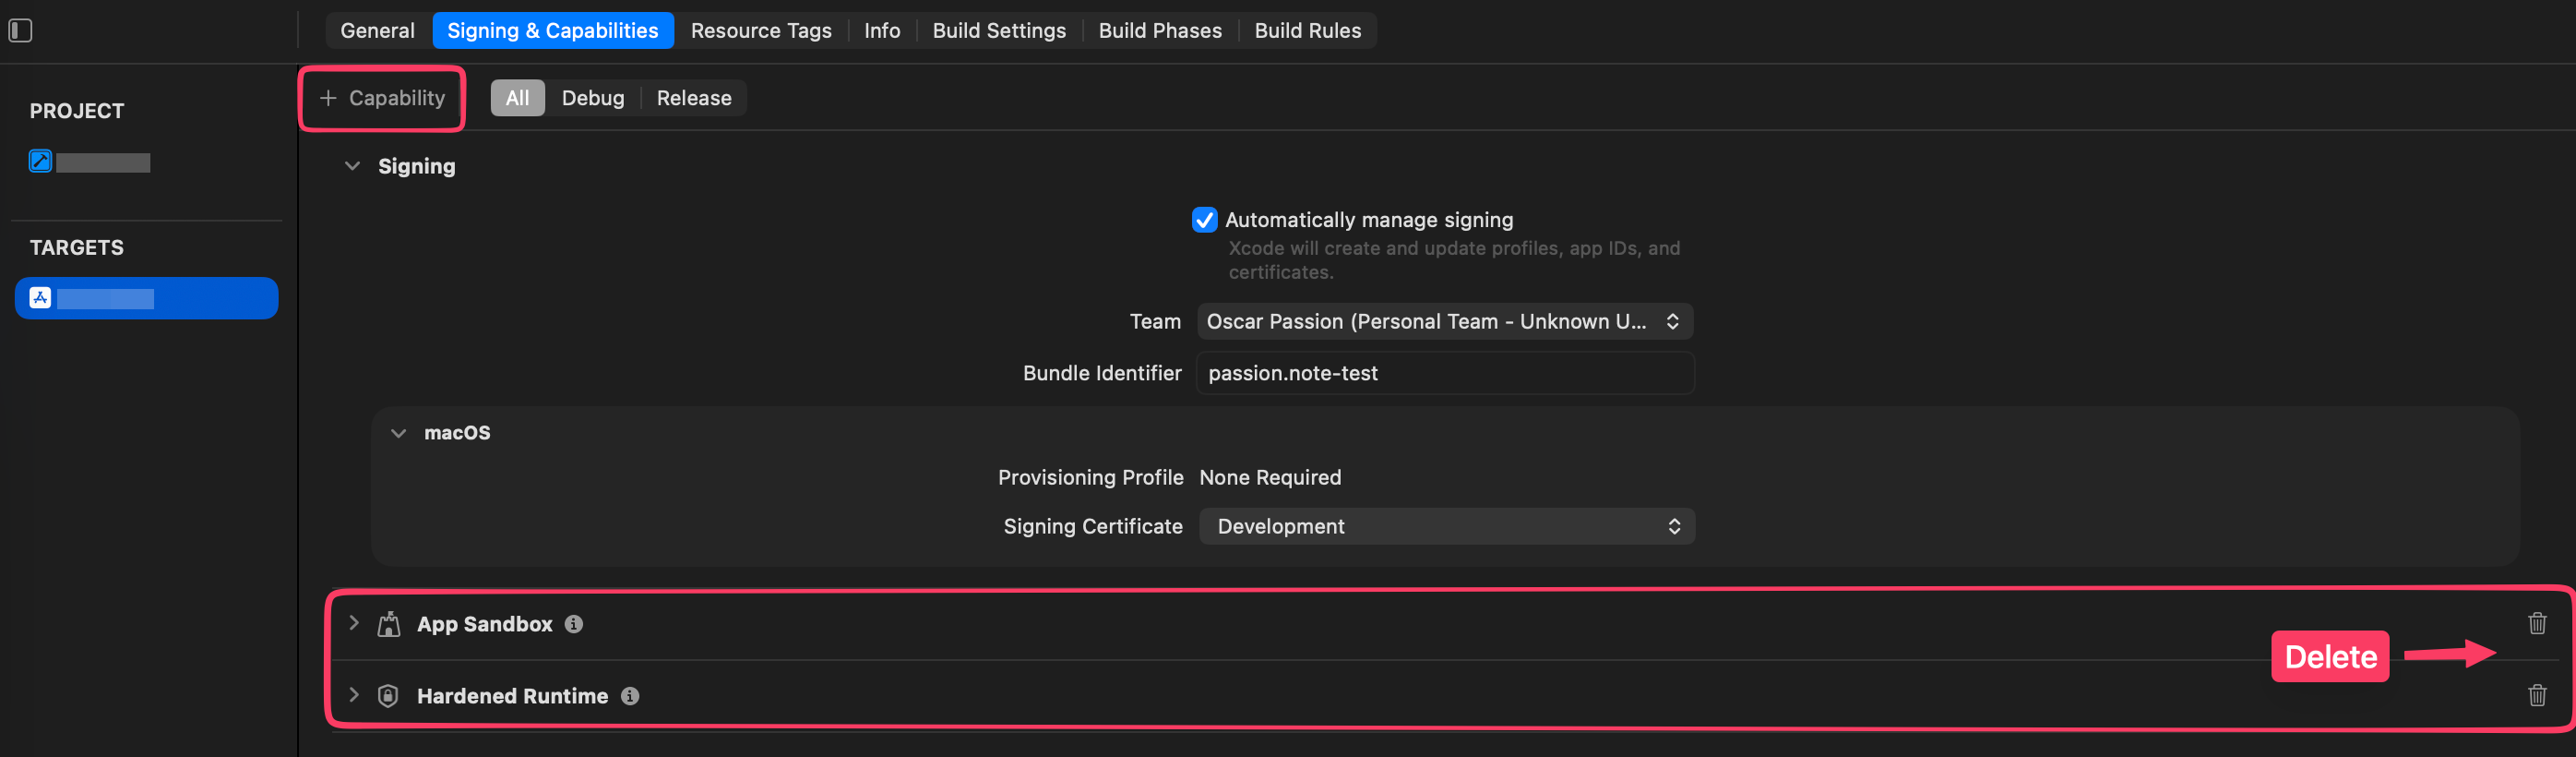The width and height of the screenshot is (2576, 757).
Task: Click the Bundle Identifier text field
Action: 1444,373
